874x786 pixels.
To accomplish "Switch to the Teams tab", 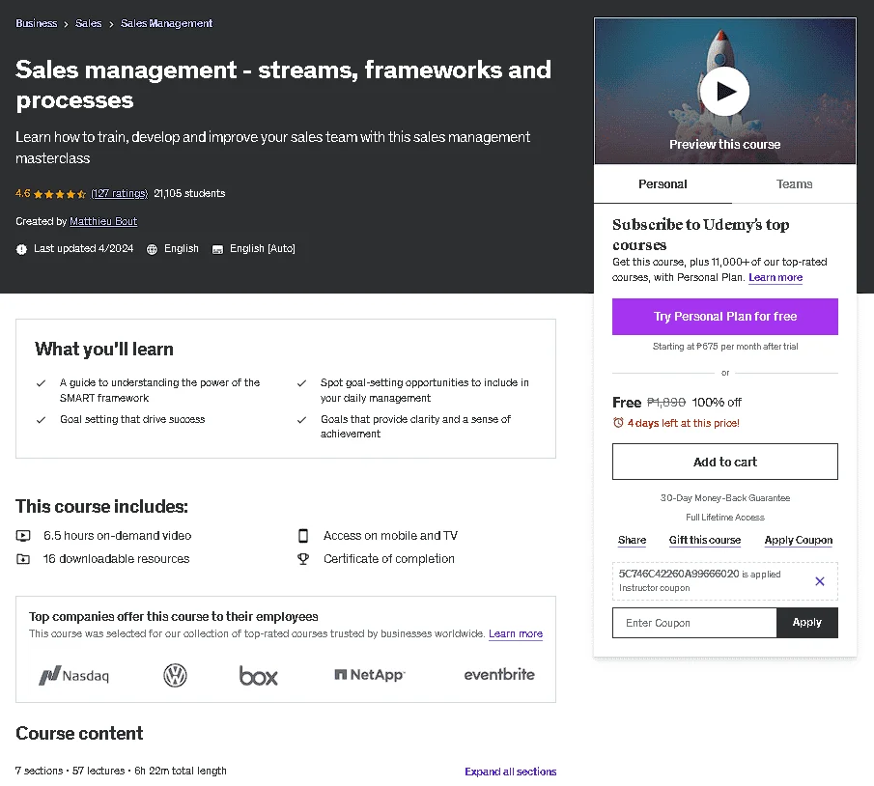I will pyautogui.click(x=794, y=184).
